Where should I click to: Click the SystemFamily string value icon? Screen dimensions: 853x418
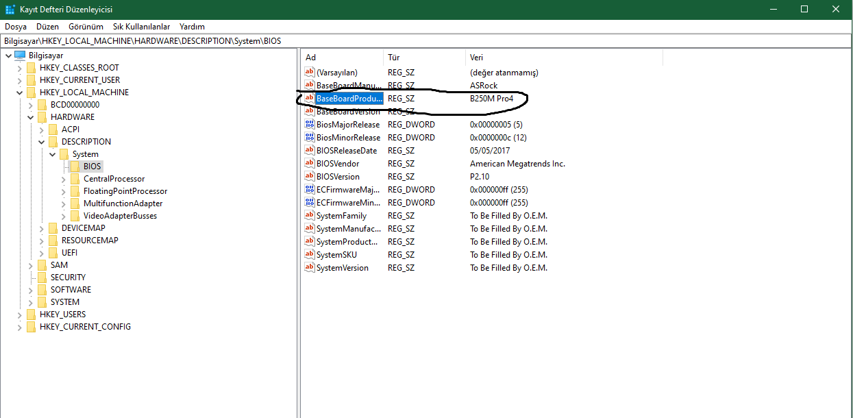(310, 216)
